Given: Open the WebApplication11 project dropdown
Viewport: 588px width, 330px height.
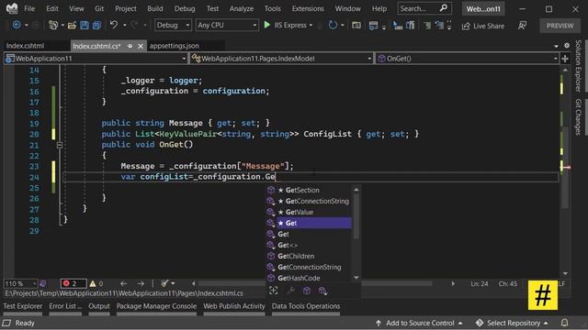Looking at the screenshot, I should tap(96, 59).
